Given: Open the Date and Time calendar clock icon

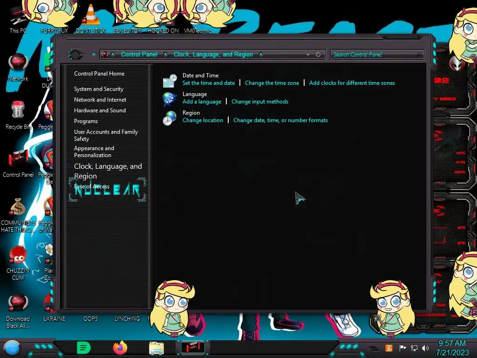Looking at the screenshot, I should [x=170, y=80].
